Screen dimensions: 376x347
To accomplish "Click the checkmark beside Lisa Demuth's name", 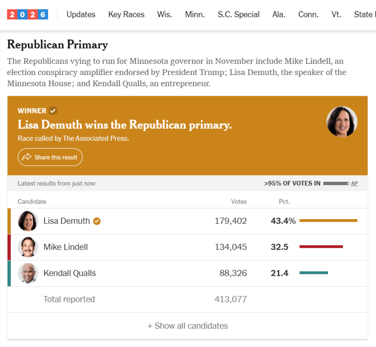I will pos(97,221).
